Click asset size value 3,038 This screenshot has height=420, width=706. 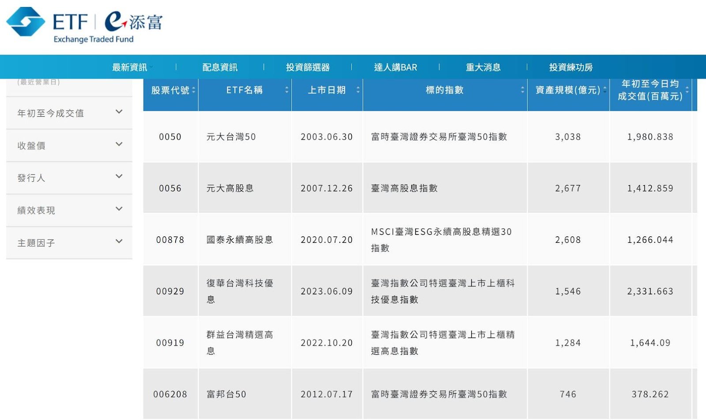point(568,137)
